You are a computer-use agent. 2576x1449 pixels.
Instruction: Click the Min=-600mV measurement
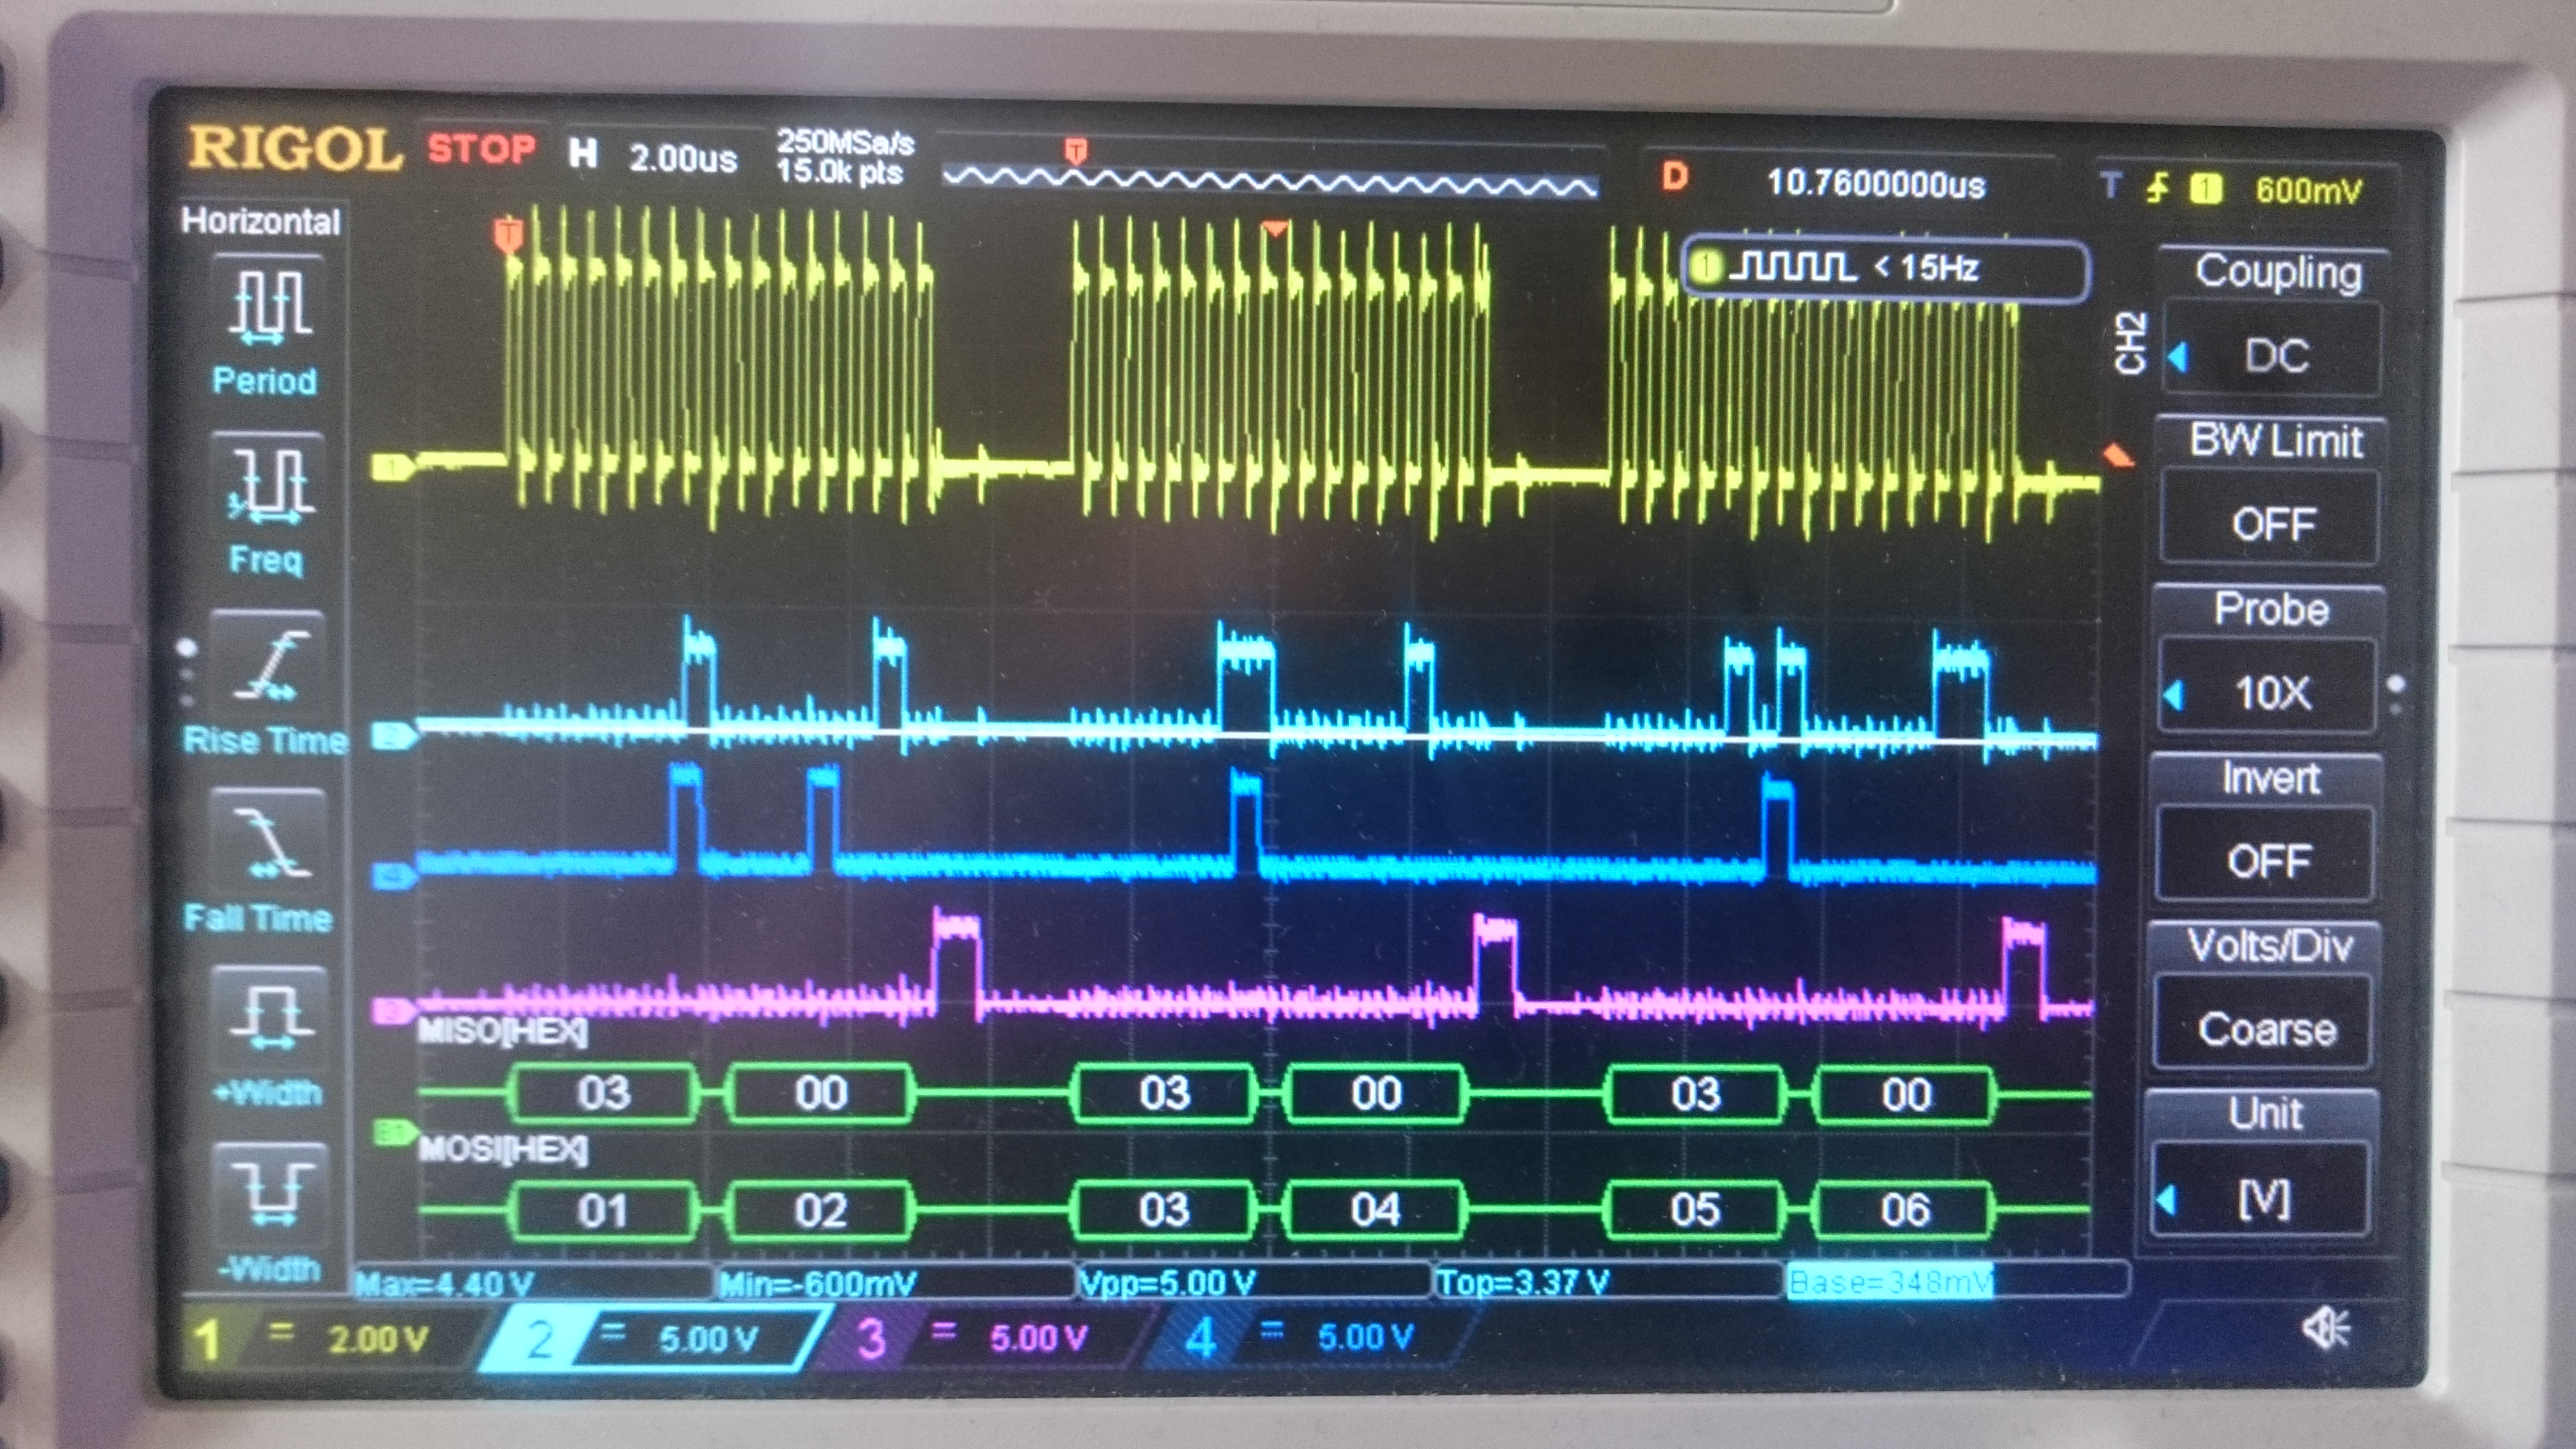[x=817, y=1283]
